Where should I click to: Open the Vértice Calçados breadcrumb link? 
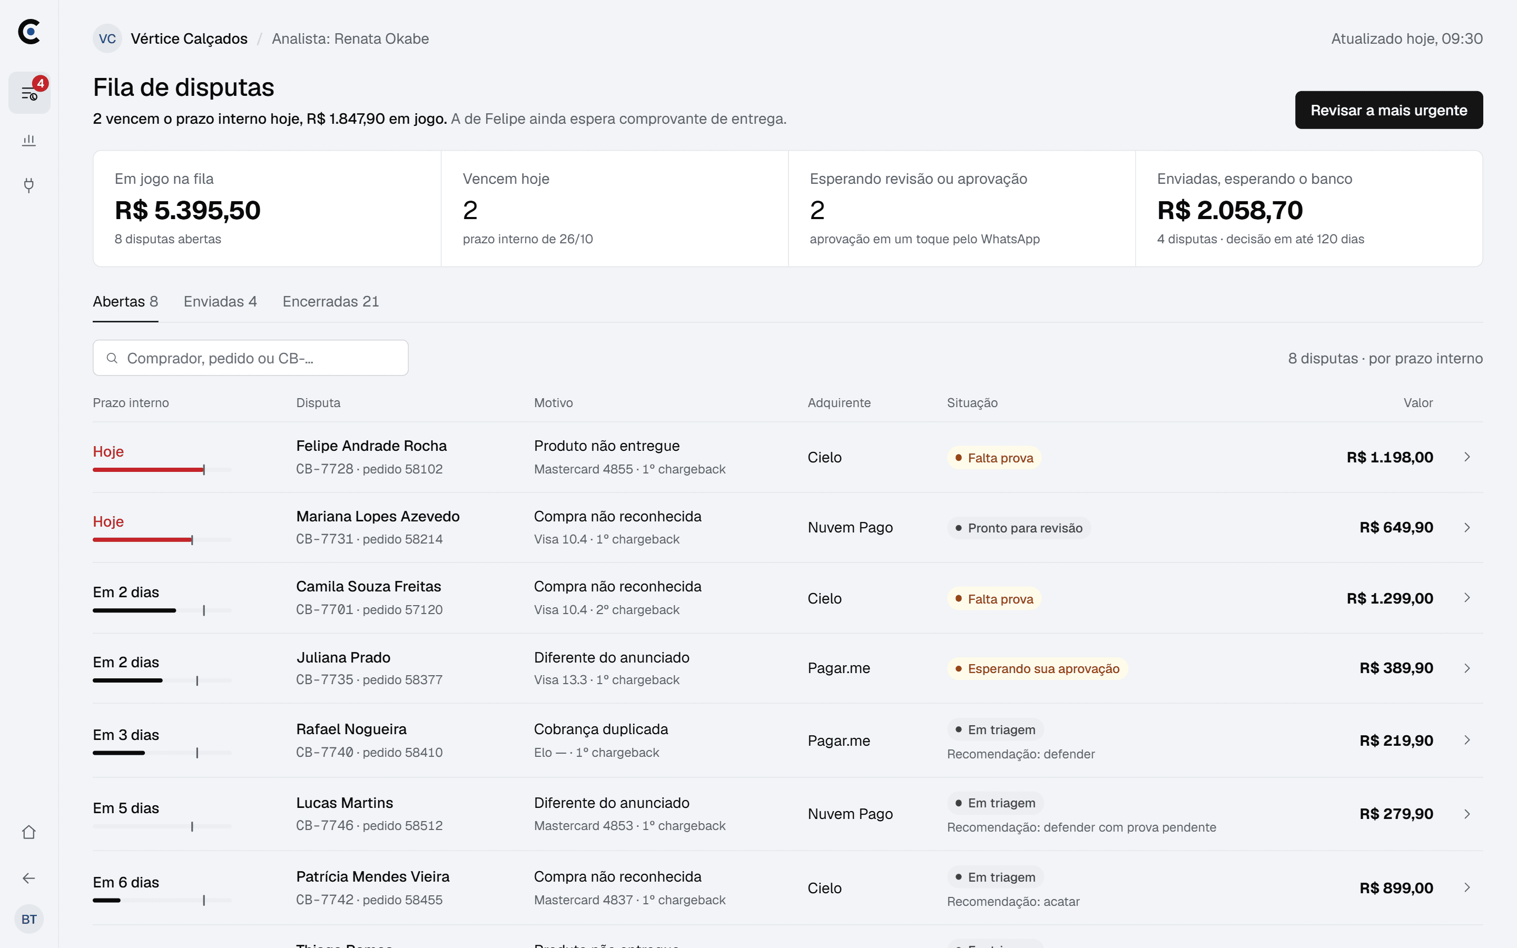point(189,39)
